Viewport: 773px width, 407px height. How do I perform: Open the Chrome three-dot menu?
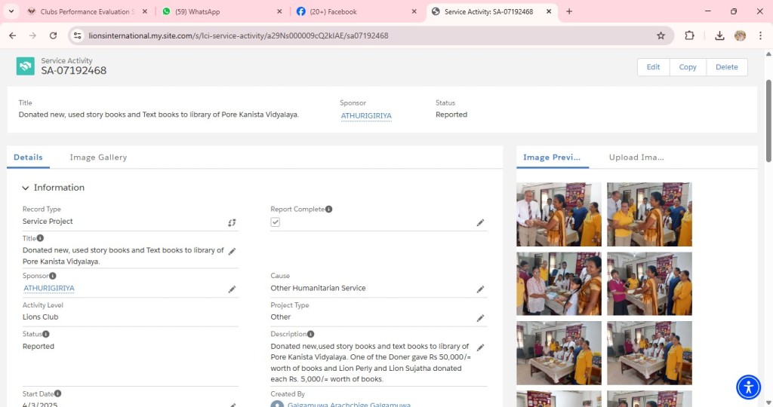click(x=760, y=35)
